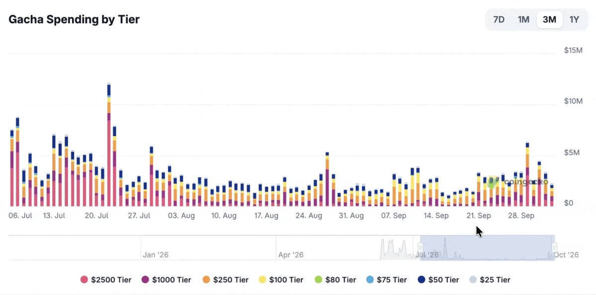Screen dimensions: 596x295
Task: Toggle the $80 Tier legend item
Action: [335, 280]
